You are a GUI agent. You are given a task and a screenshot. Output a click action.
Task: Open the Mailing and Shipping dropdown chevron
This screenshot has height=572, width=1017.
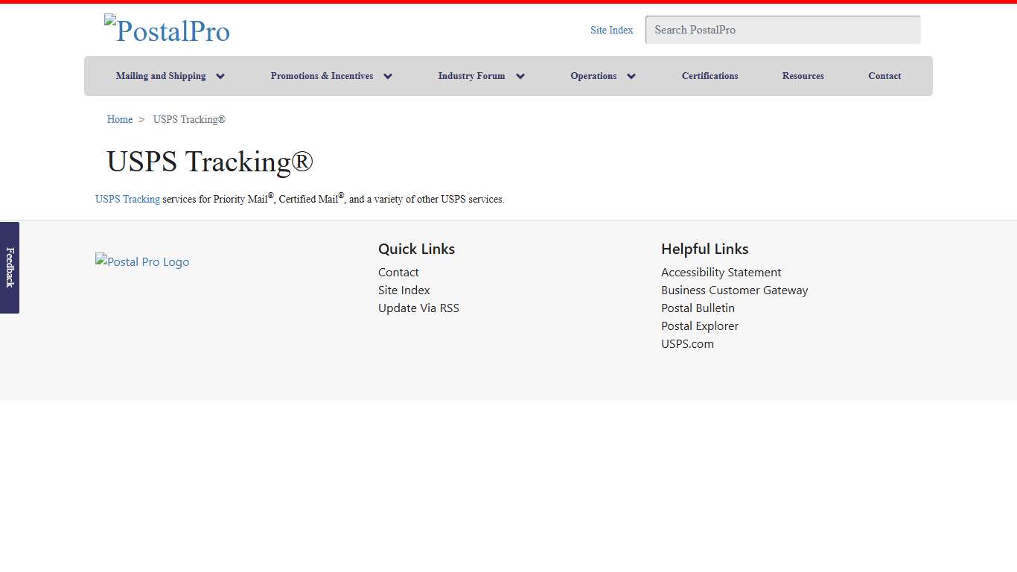tap(220, 76)
